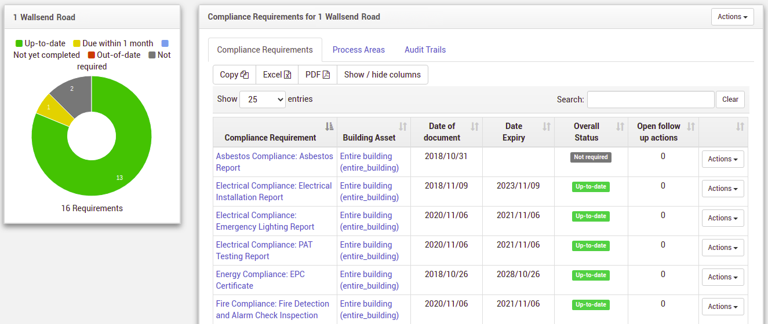Open the Audit Trails tab
The width and height of the screenshot is (768, 324).
click(x=425, y=50)
